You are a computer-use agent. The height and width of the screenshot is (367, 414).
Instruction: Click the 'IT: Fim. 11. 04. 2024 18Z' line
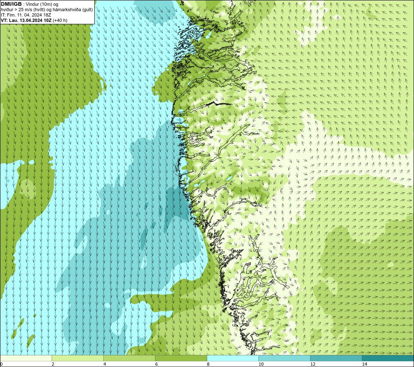tap(26, 15)
